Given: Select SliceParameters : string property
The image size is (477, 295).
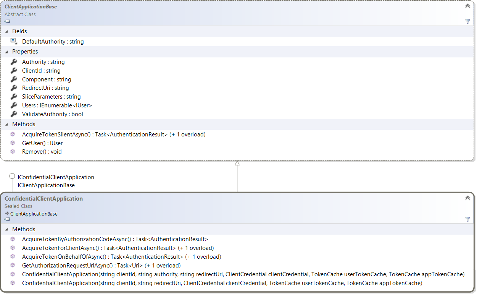Looking at the screenshot, I should coord(51,96).
